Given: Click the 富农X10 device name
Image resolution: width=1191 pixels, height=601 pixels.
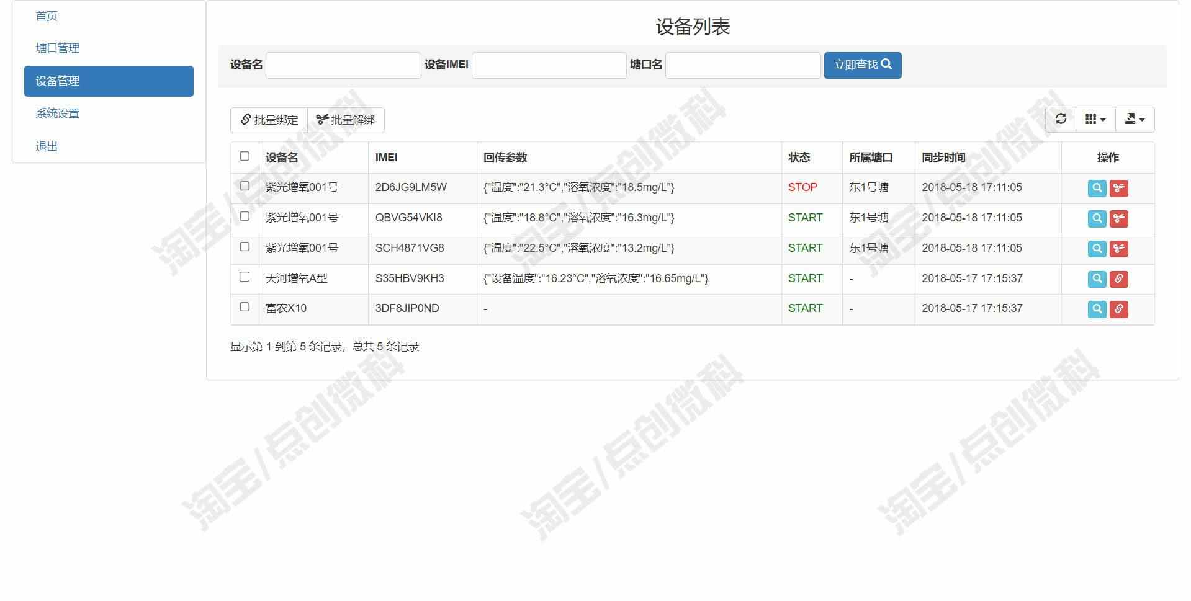Looking at the screenshot, I should [286, 308].
